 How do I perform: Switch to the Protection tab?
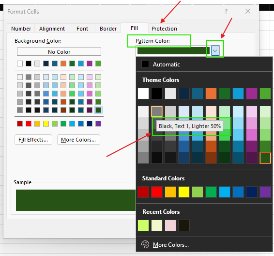pyautogui.click(x=164, y=29)
